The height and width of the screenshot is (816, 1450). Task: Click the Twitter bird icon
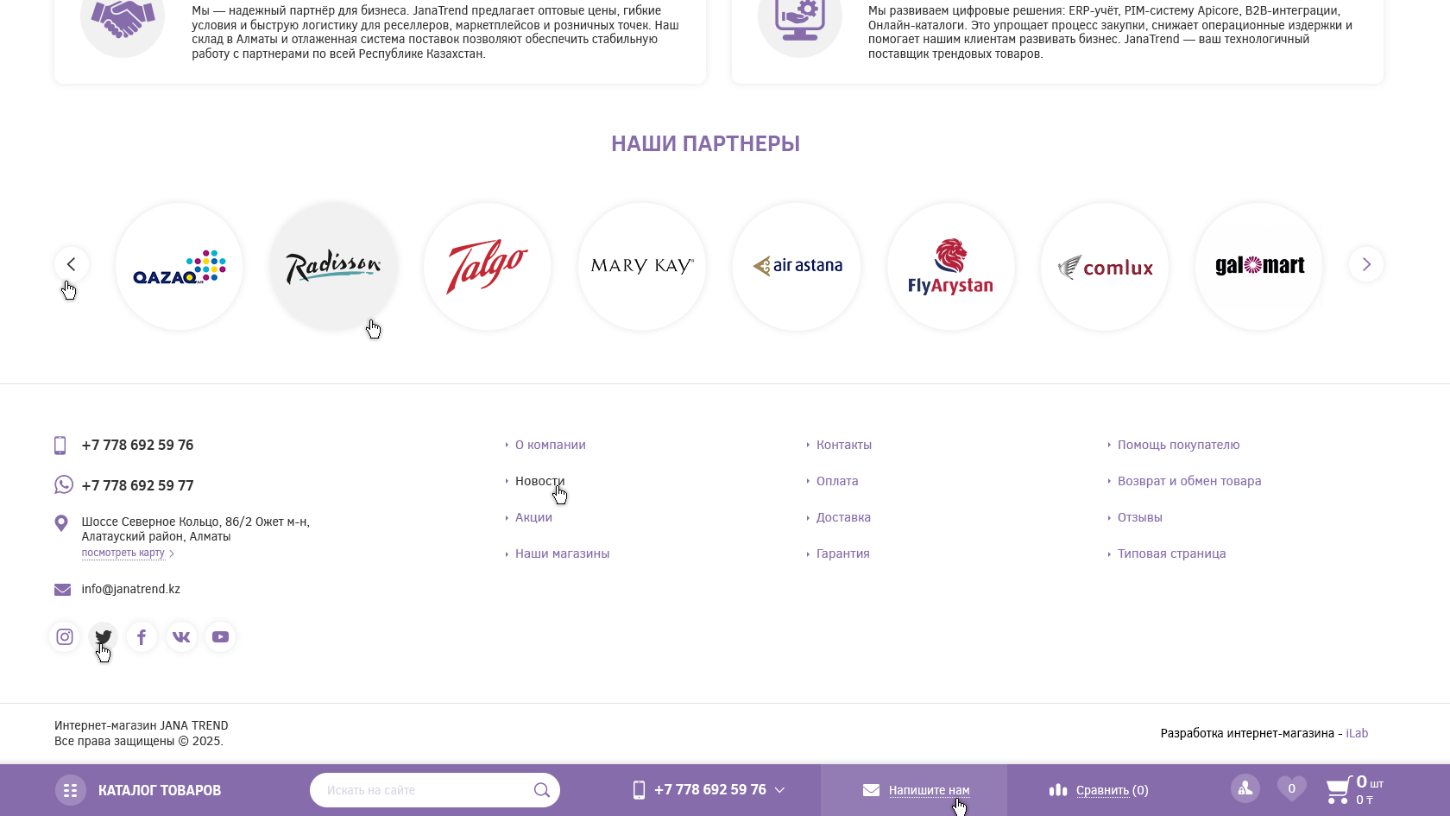click(103, 636)
